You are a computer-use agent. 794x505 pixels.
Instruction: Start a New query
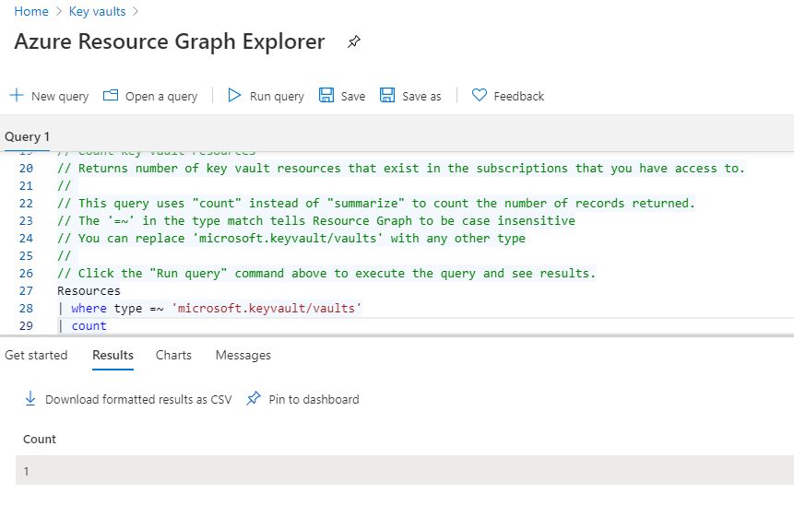click(60, 96)
